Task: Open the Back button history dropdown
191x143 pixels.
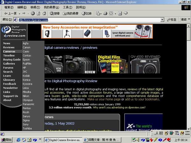Action: (x=19, y=14)
